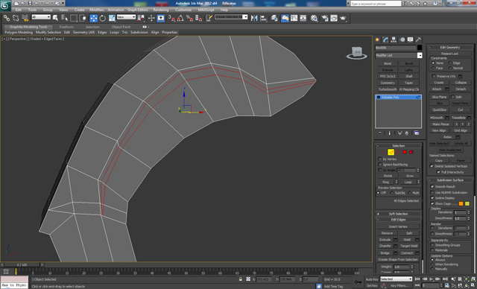The height and width of the screenshot is (289, 477).
Task: Toggle Percent Snap icon
Action: [x=189, y=18]
